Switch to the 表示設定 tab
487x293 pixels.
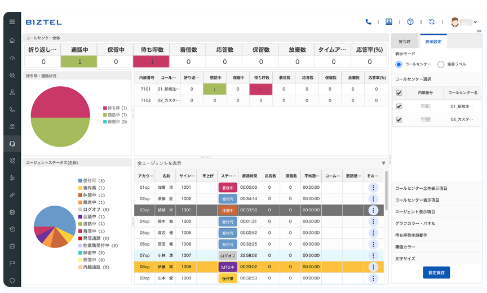tap(432, 42)
